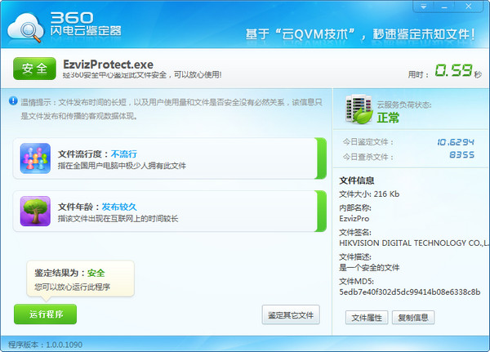Click the file age tree icon
Screen dimensions: 490x352
click(35, 211)
